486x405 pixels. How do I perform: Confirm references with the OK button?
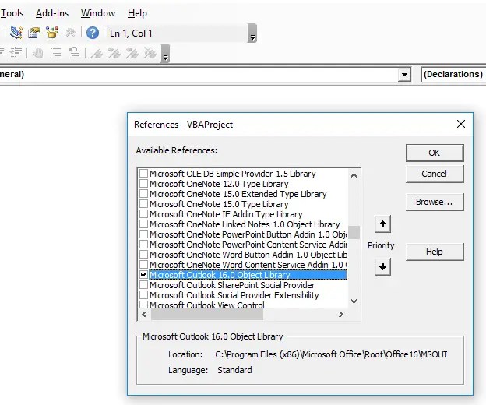click(435, 153)
